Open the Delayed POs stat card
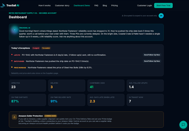Viewport: 189px width, 131px height. point(67,86)
